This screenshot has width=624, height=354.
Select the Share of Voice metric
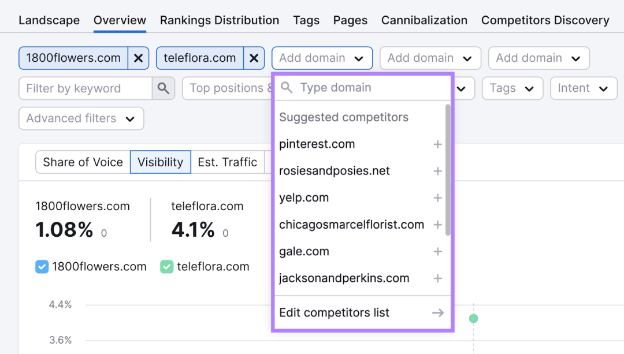pos(83,162)
